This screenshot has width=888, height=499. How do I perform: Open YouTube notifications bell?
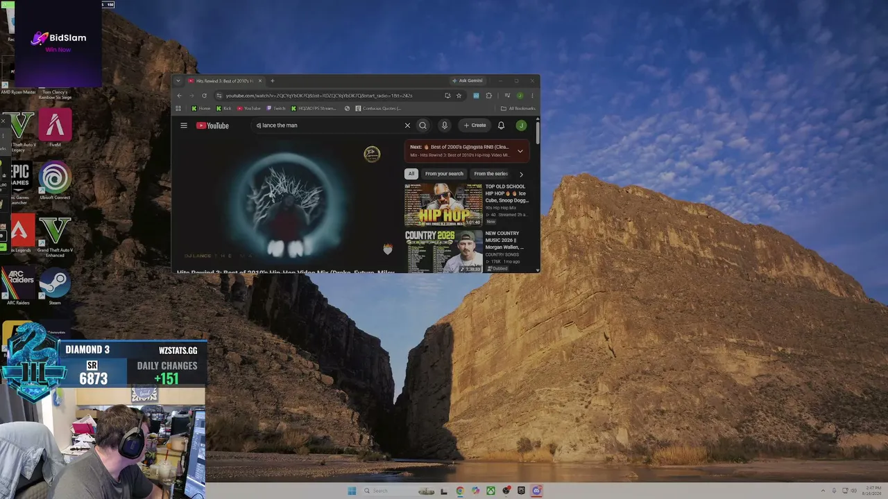coord(501,125)
